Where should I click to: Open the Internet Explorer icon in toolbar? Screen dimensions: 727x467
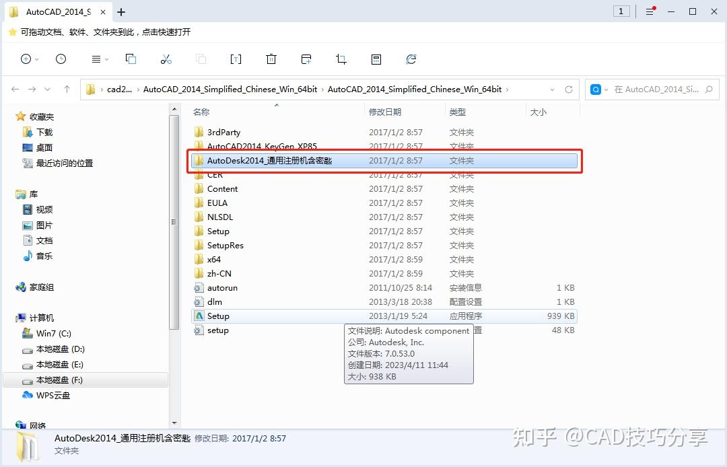coord(411,59)
